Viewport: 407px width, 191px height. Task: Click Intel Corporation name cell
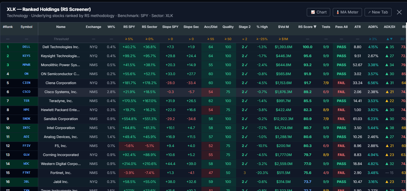(x=61, y=128)
